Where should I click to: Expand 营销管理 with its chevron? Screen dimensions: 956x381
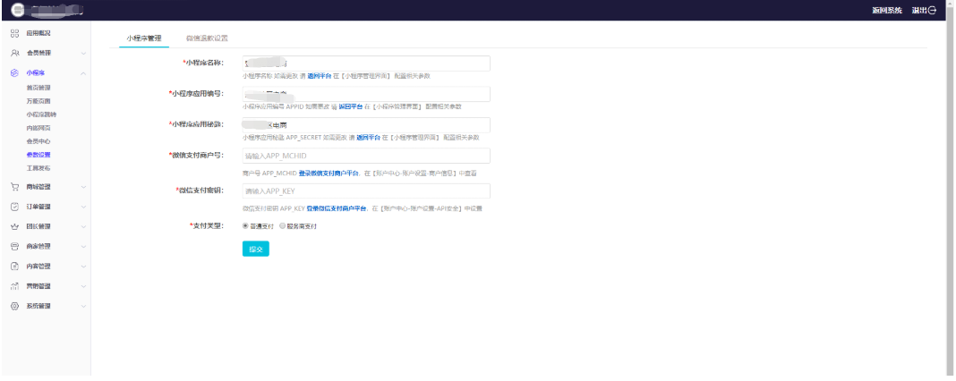pyautogui.click(x=83, y=286)
